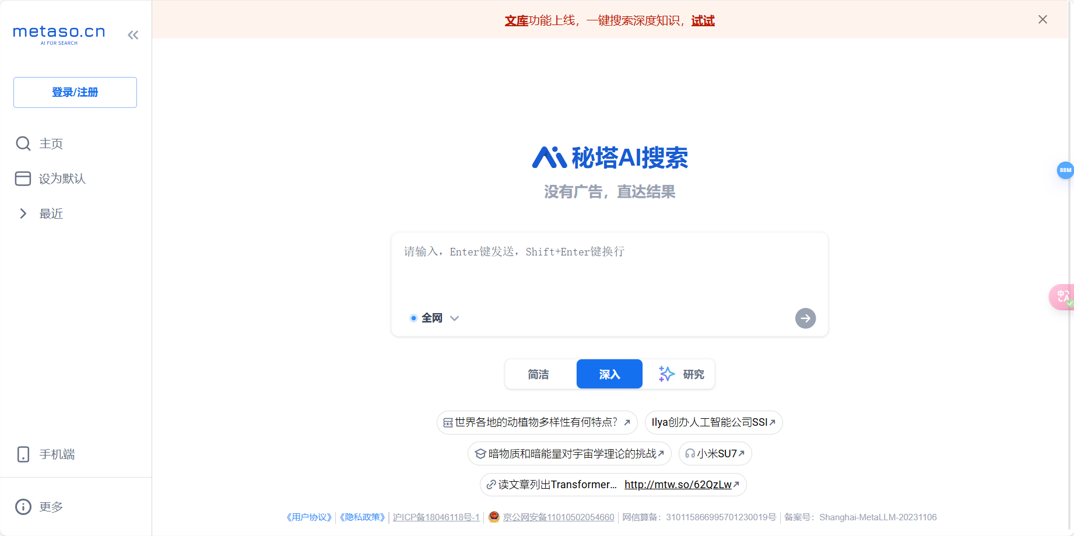The height and width of the screenshot is (536, 1074).
Task: Open 主页 via the magnifier icon
Action: tap(23, 143)
